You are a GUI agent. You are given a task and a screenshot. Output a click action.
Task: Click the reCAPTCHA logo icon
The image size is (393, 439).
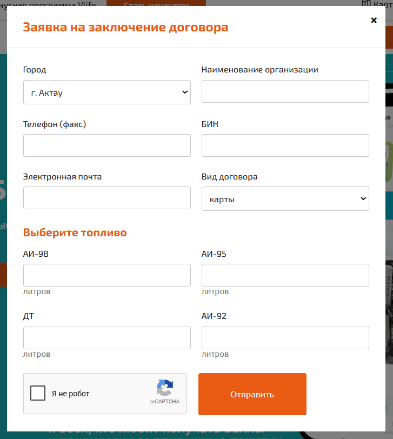(165, 388)
